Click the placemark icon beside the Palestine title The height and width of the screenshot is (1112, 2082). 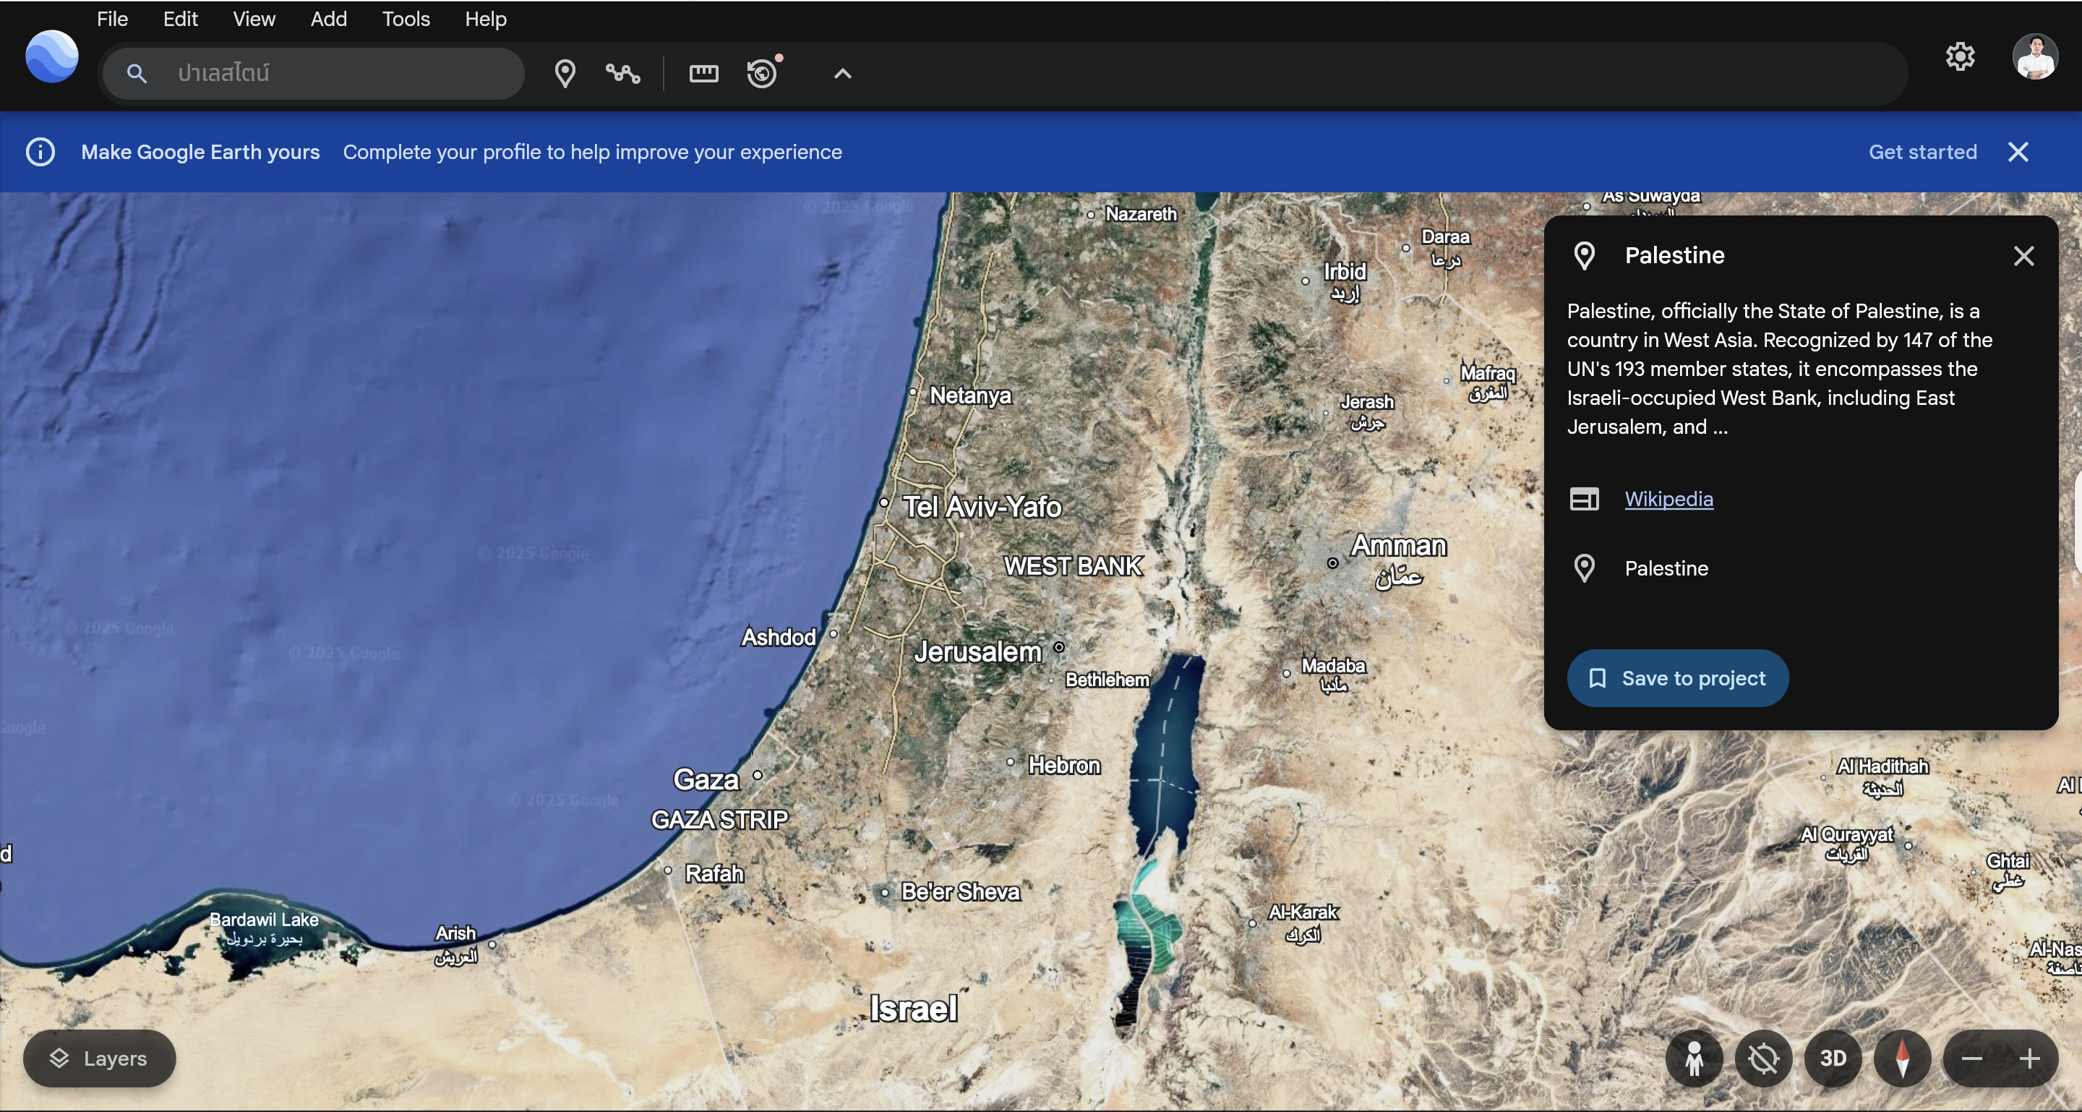click(x=1584, y=256)
